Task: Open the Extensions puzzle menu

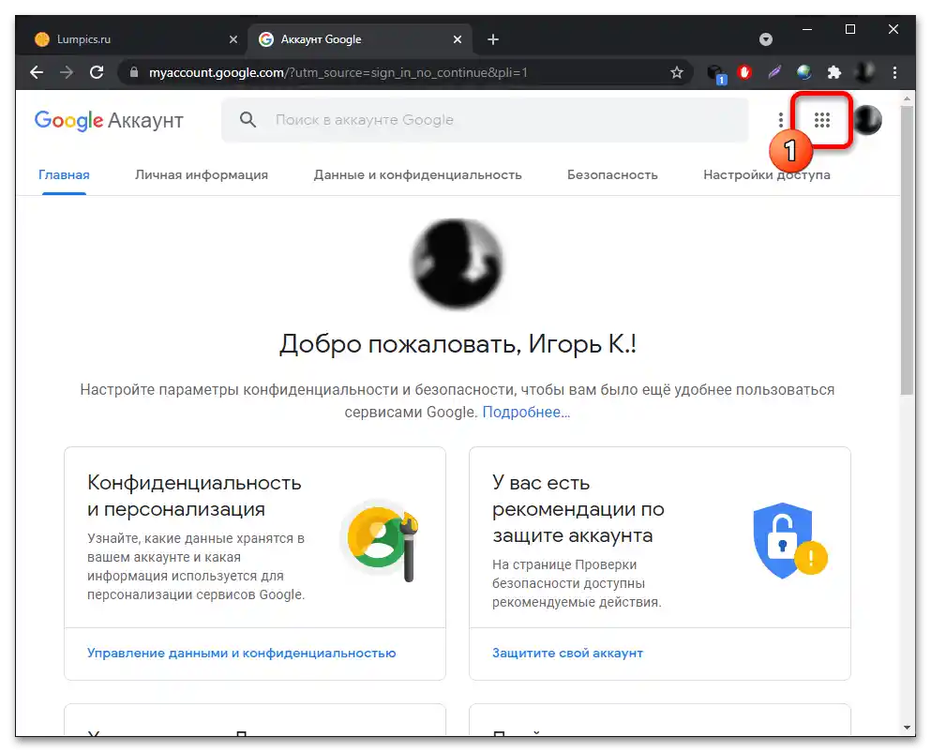Action: (834, 72)
